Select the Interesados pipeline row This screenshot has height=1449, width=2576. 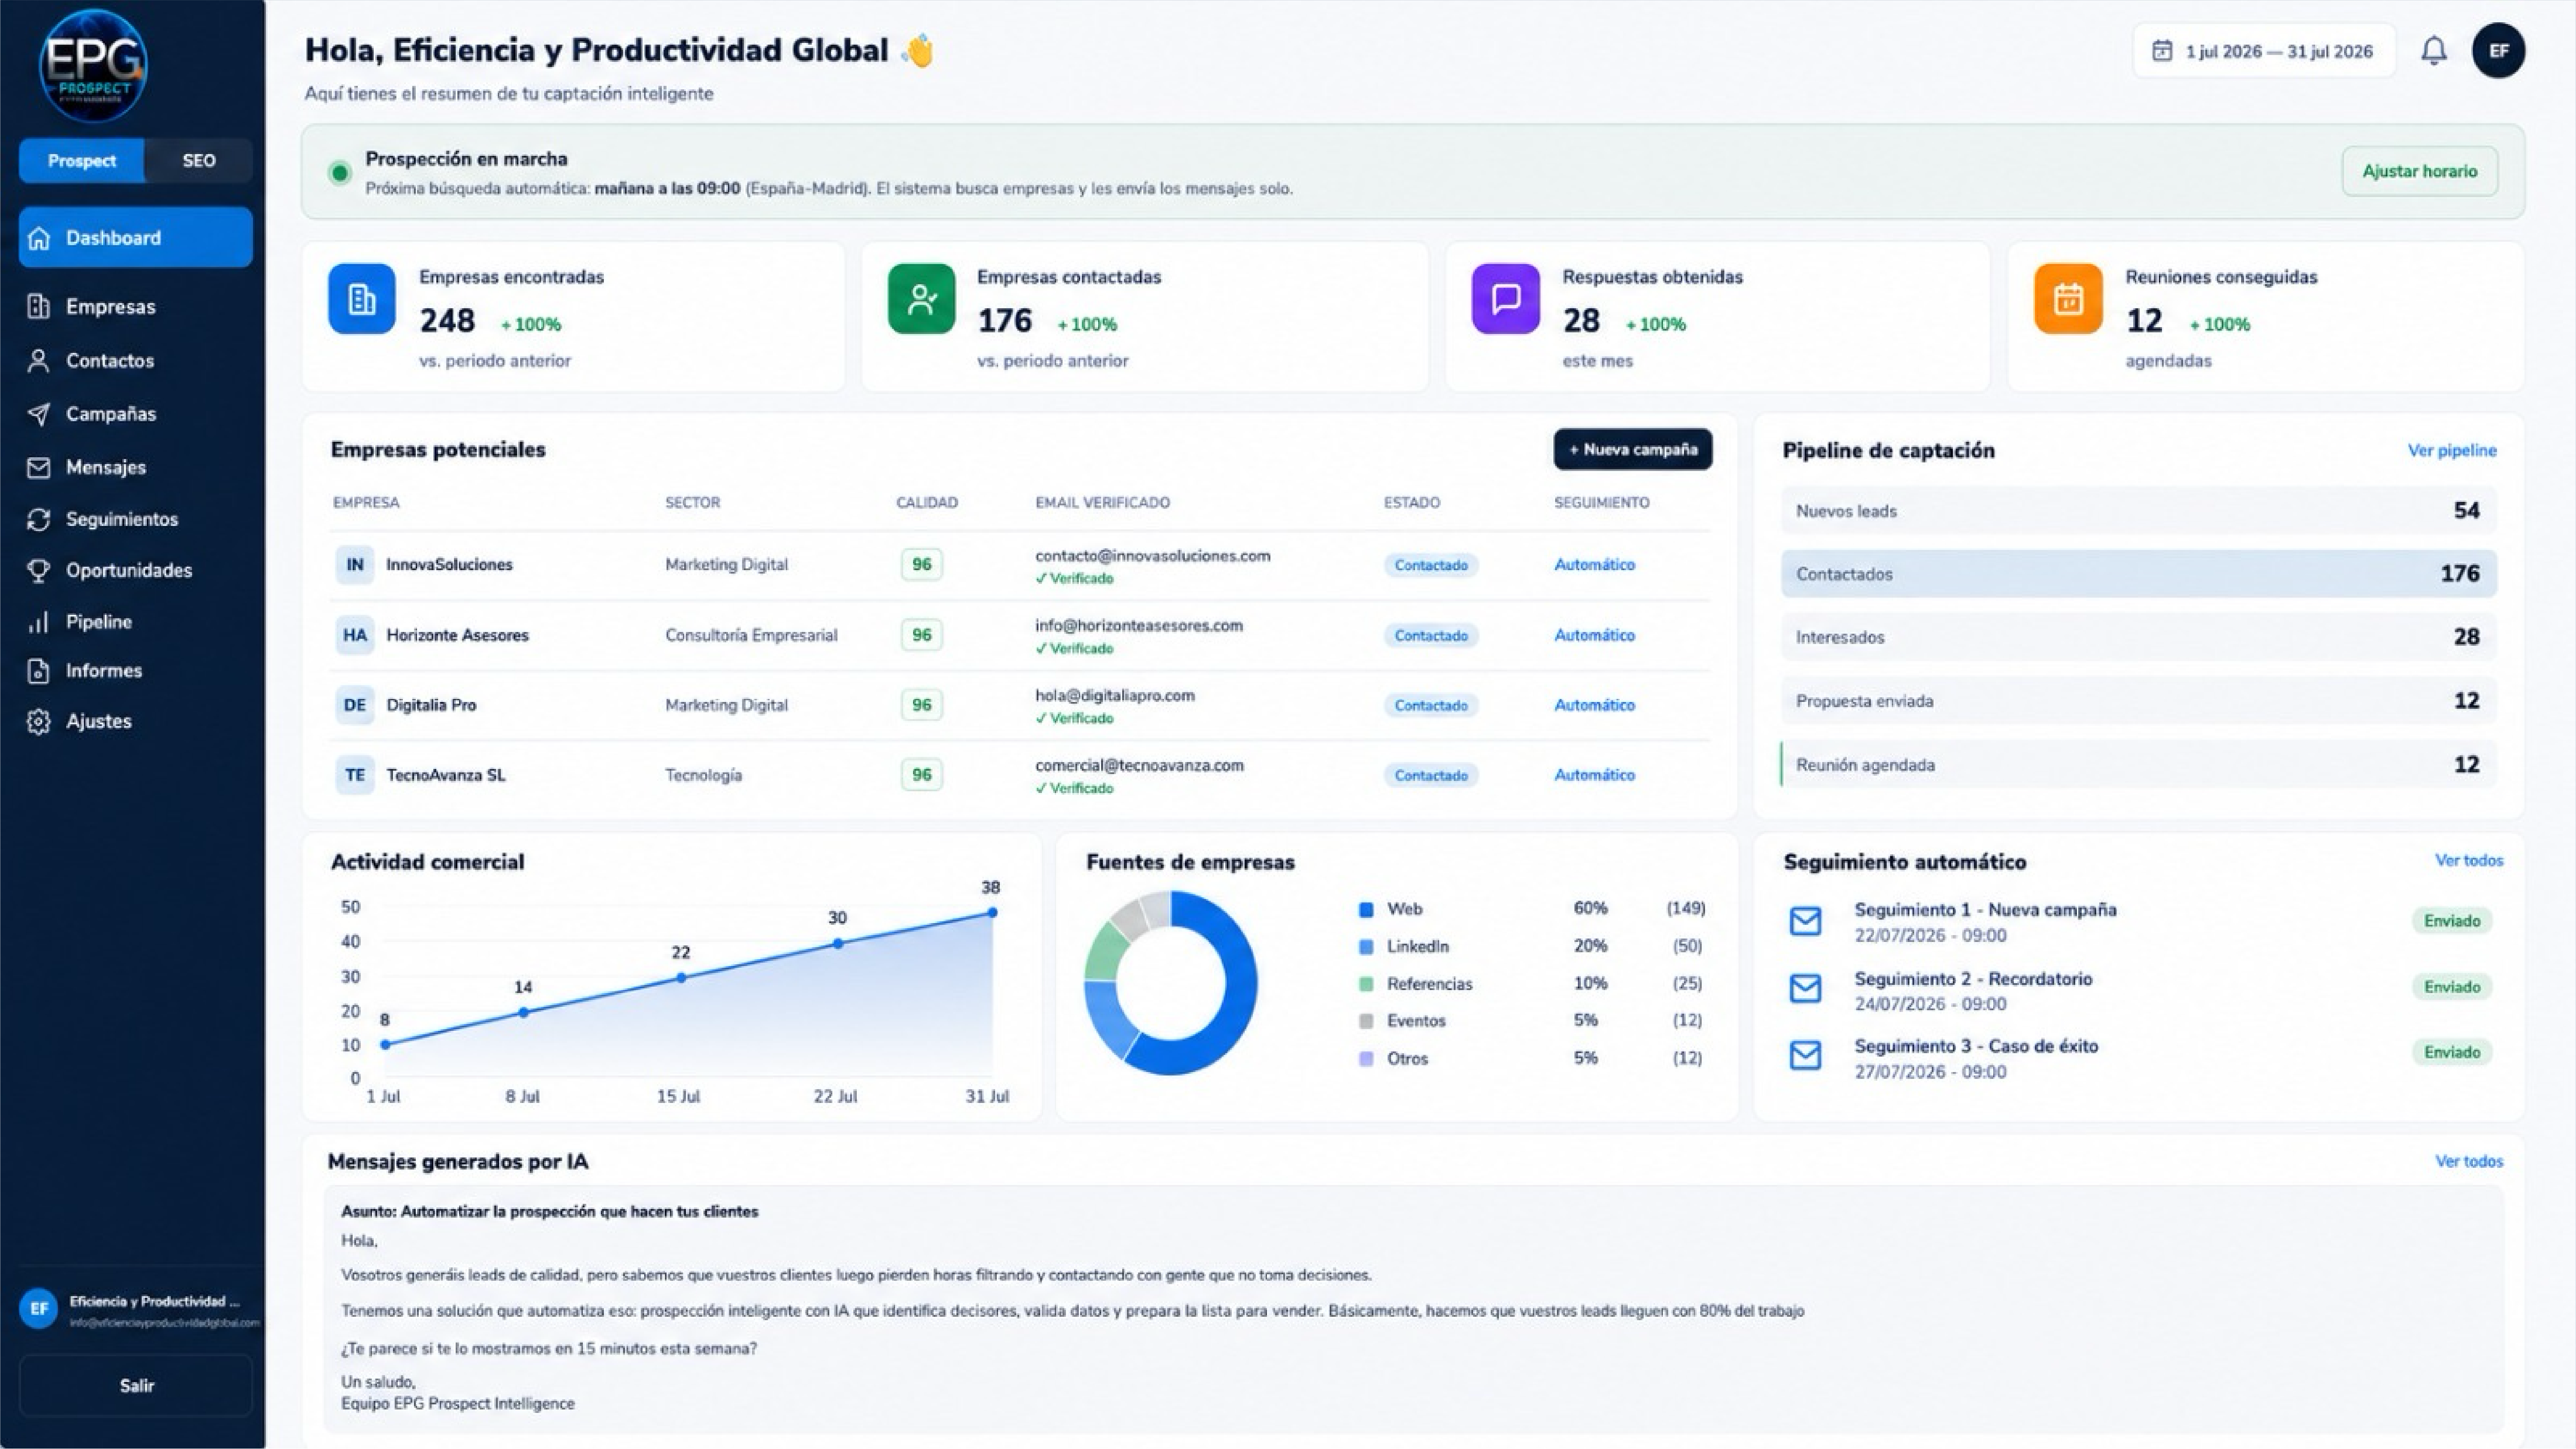pos(2138,637)
